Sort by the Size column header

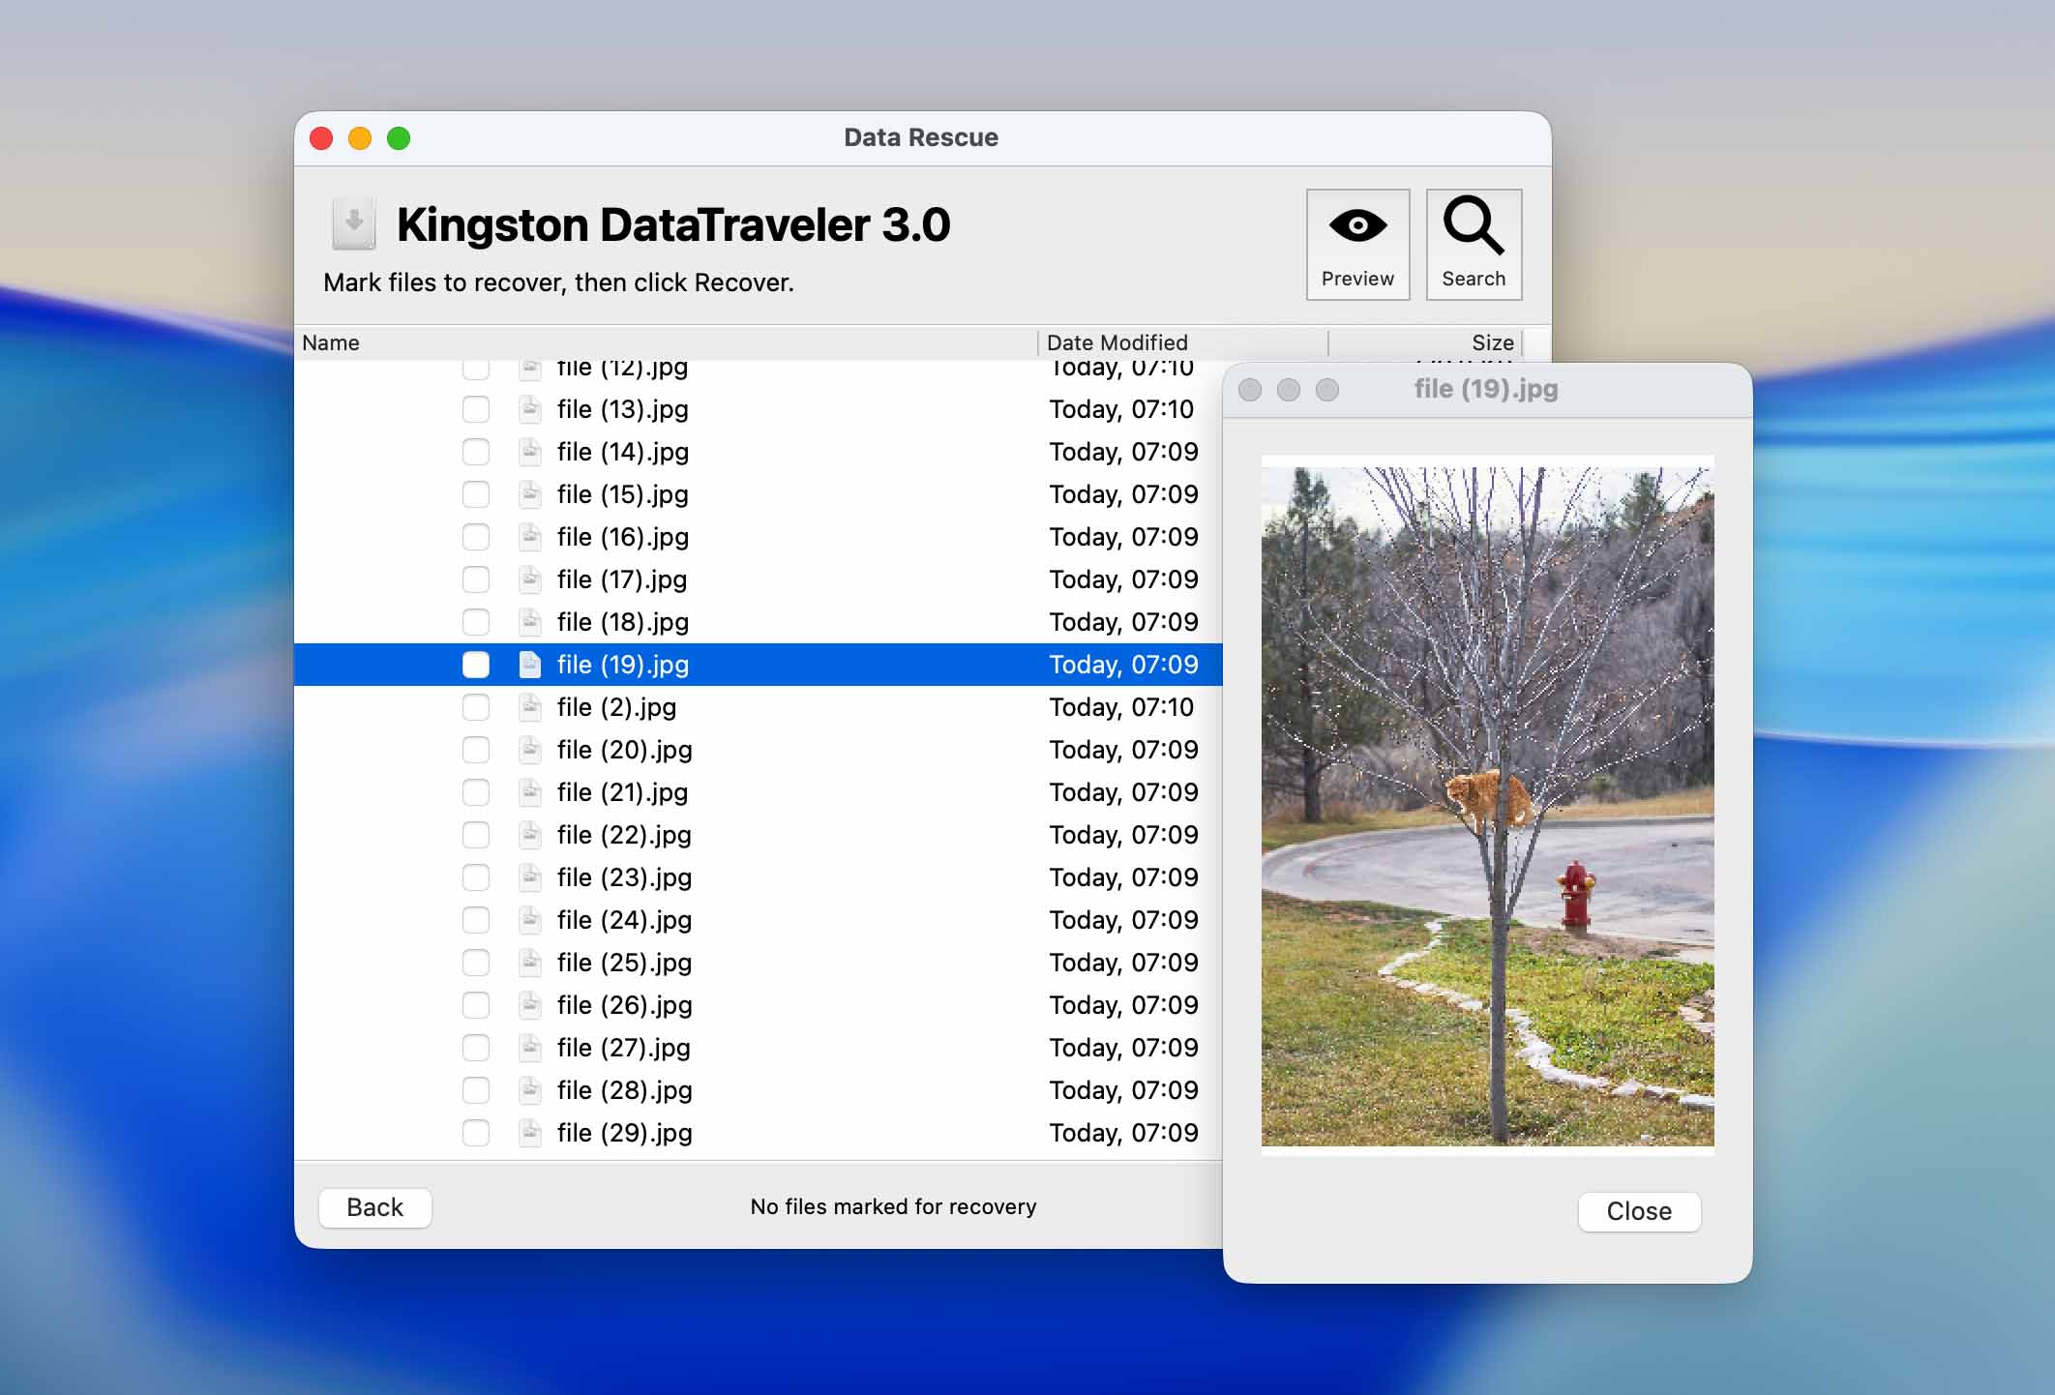pos(1491,342)
